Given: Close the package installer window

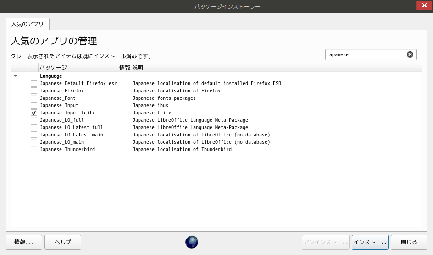Looking at the screenshot, I should point(424,5).
